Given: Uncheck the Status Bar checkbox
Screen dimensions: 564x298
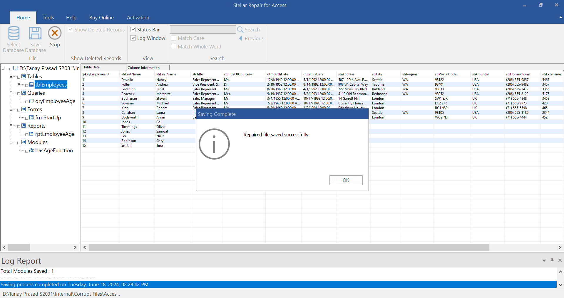Looking at the screenshot, I should tap(133, 30).
